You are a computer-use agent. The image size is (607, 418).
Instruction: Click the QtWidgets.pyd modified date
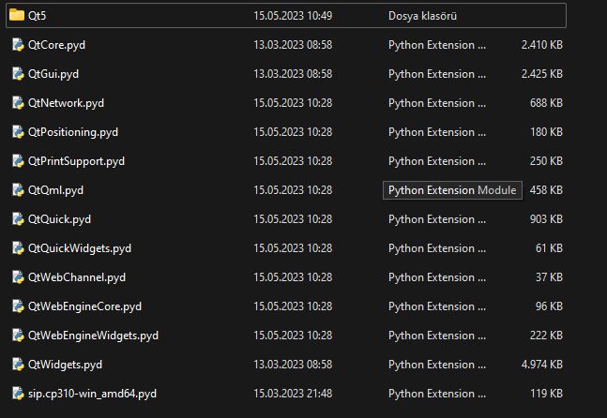(293, 365)
